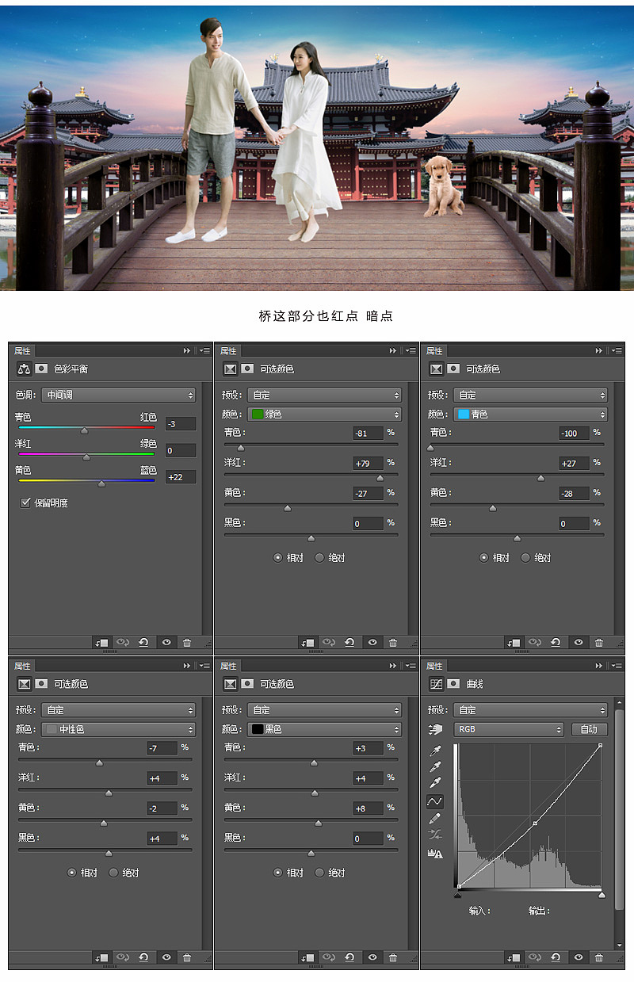
Task: Delete the Curves adjustment layer
Action: coord(599,958)
